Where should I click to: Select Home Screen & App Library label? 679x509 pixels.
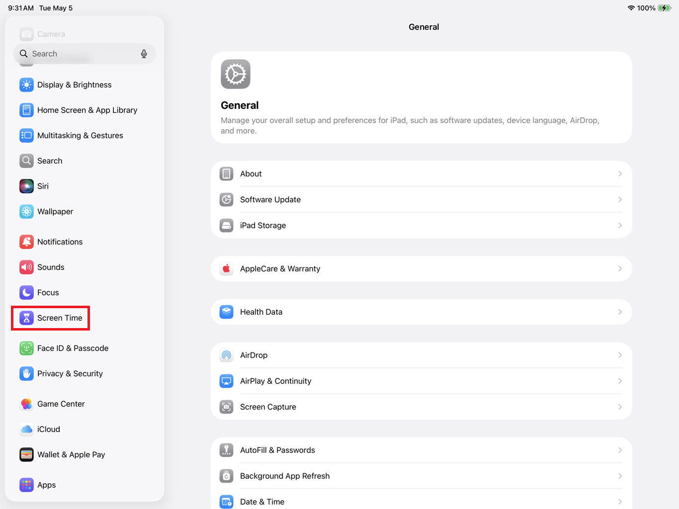87,110
